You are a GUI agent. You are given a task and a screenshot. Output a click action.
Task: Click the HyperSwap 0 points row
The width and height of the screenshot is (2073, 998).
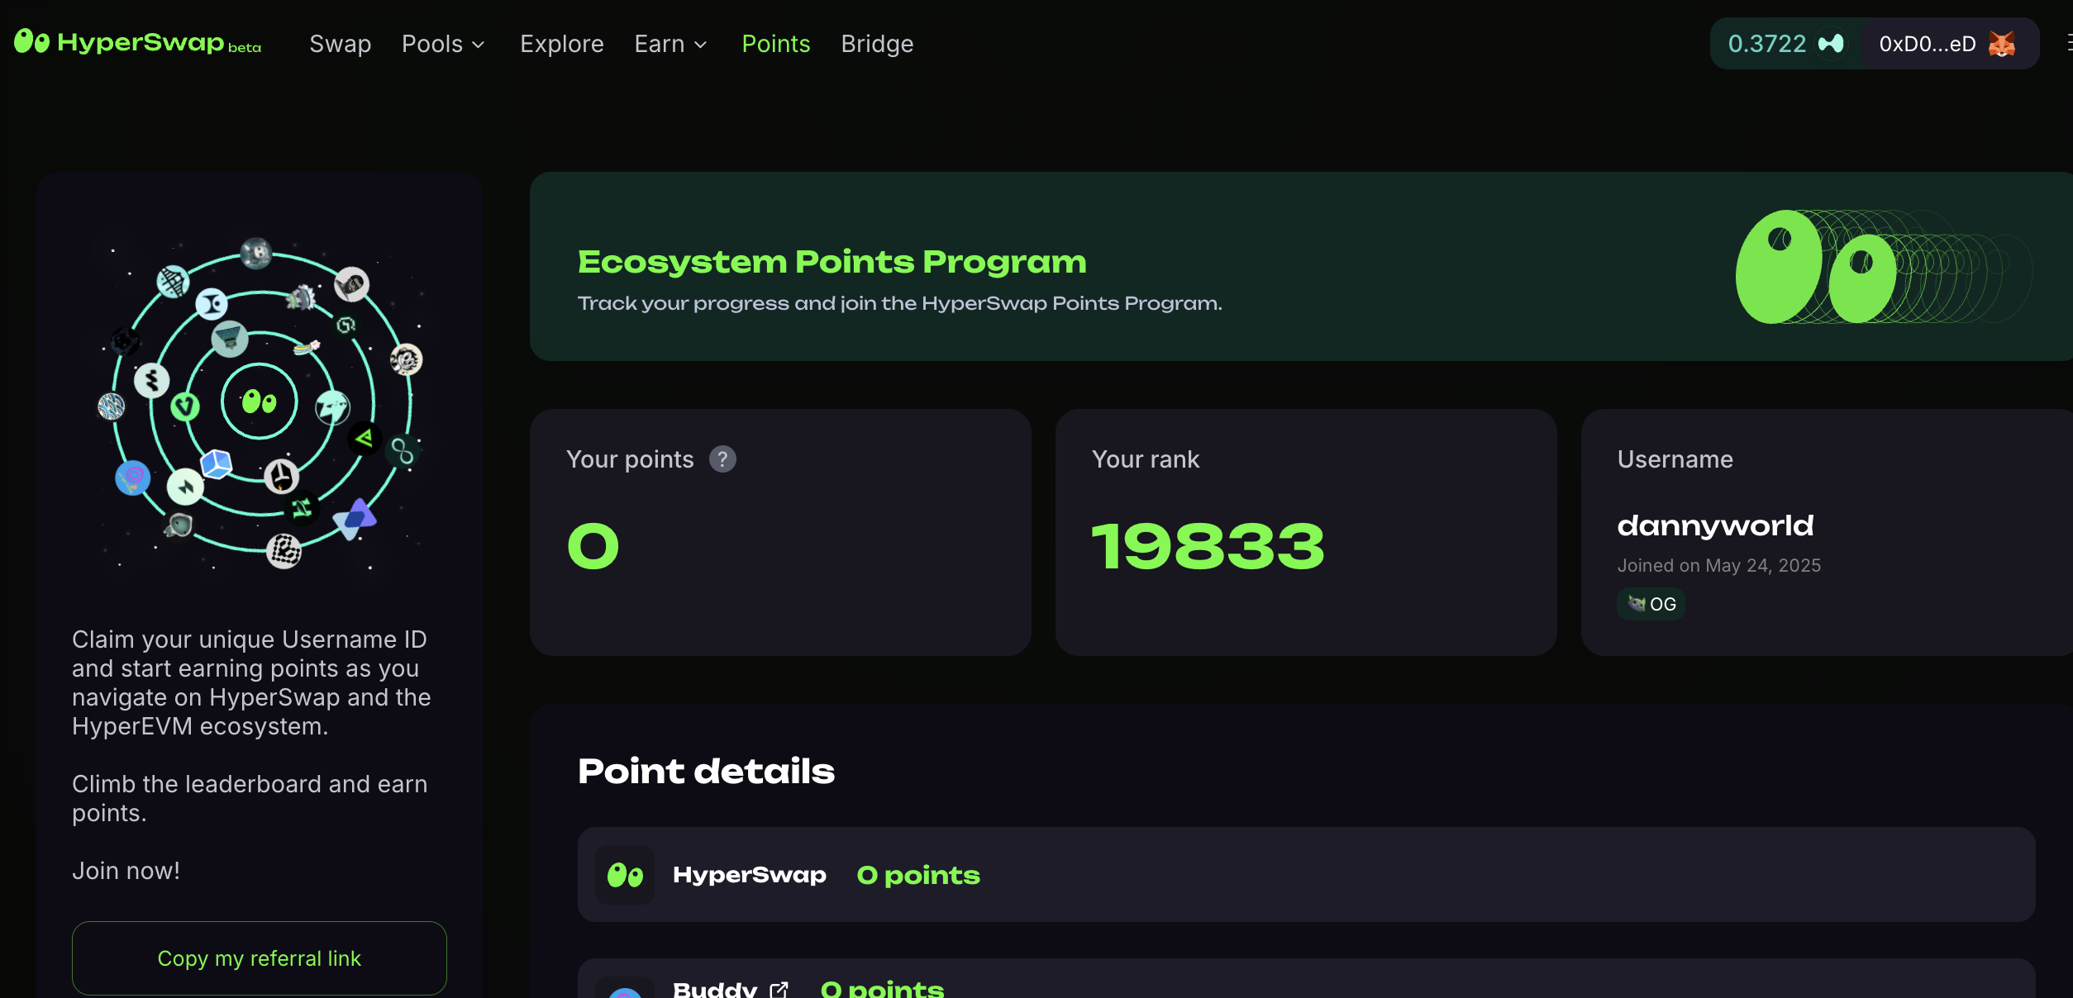pyautogui.click(x=1306, y=875)
